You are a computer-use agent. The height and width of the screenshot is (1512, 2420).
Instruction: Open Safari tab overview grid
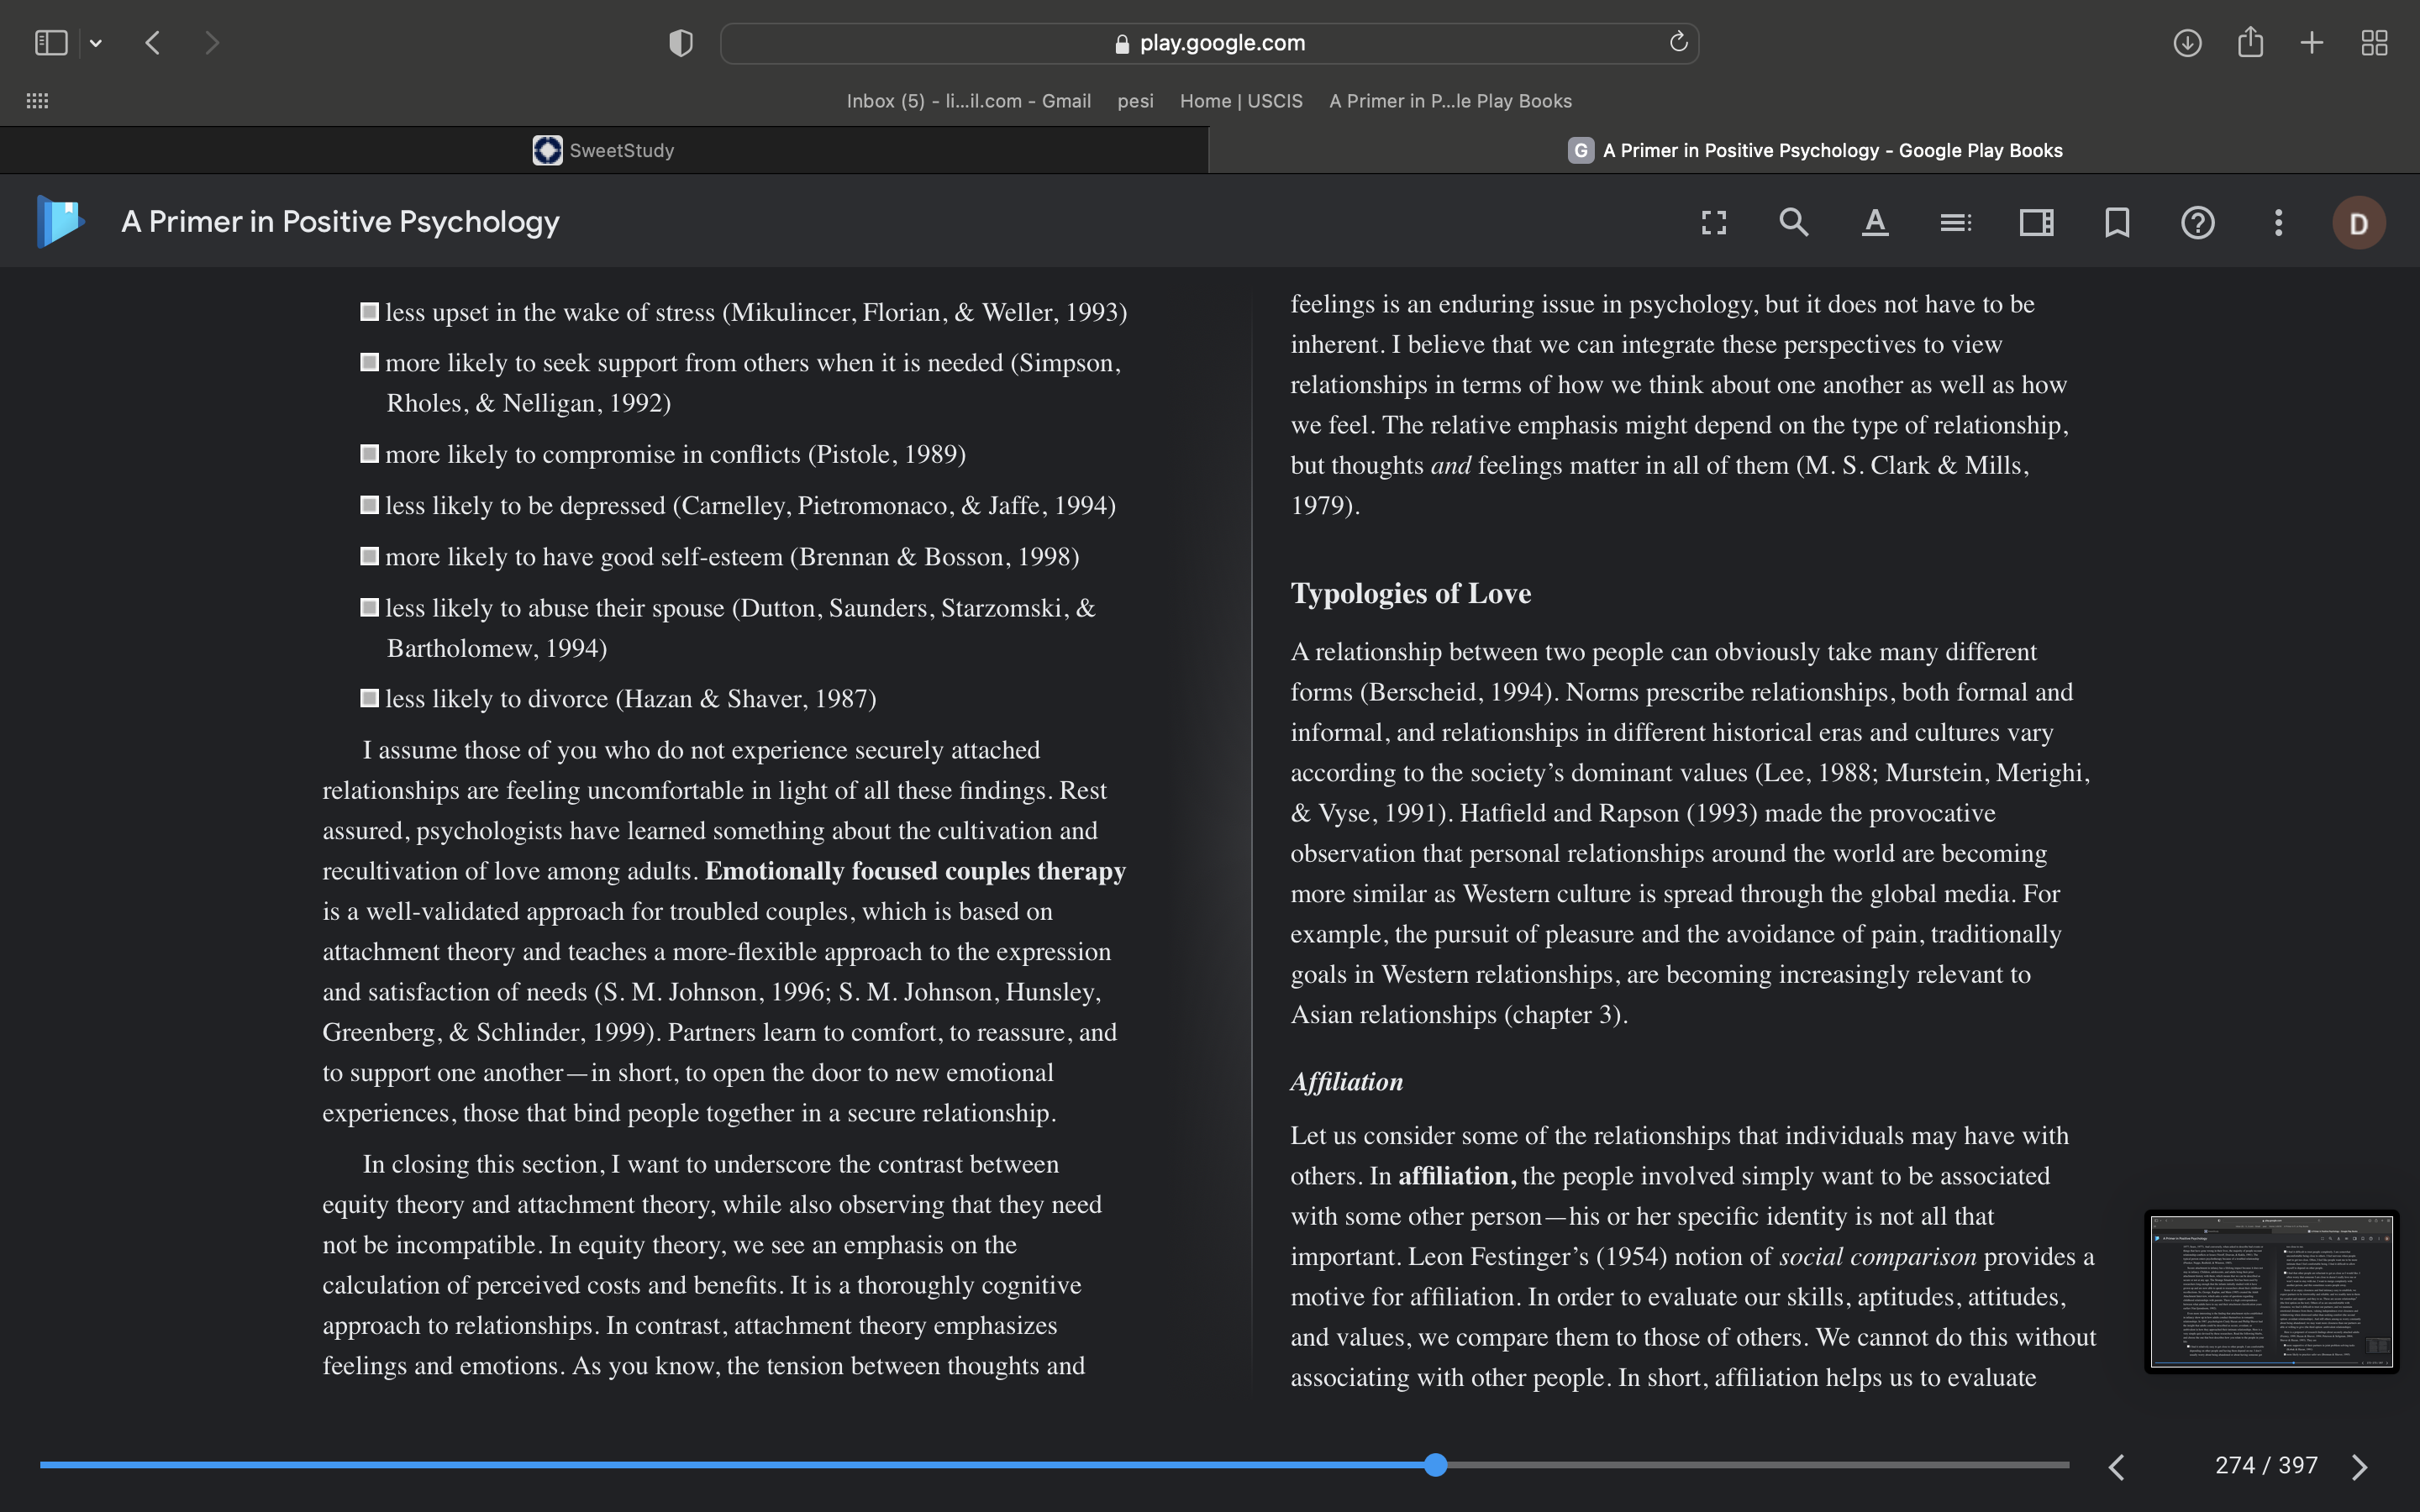pyautogui.click(x=2374, y=42)
